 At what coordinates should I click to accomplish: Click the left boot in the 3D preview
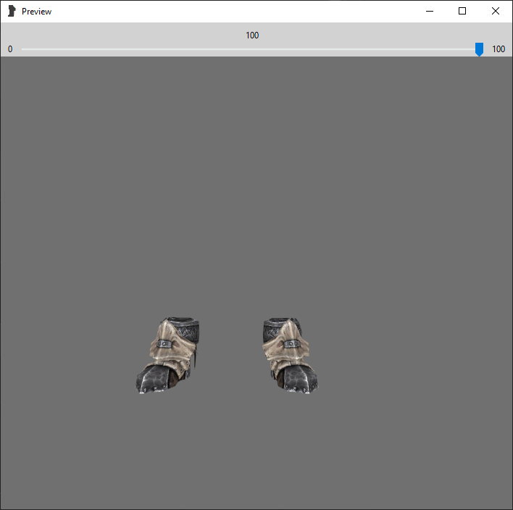pos(167,355)
